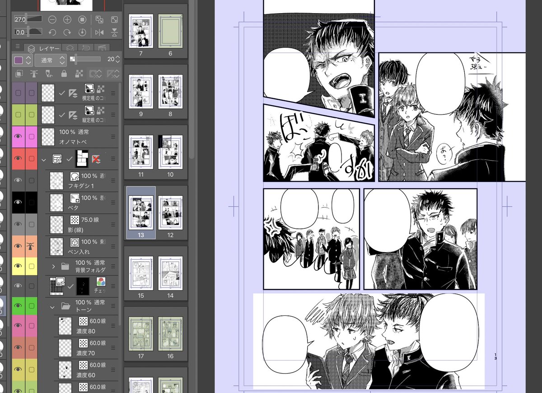This screenshot has width=542, height=393.
Task: Expand the 背景フォルダ folder
Action: 53,266
